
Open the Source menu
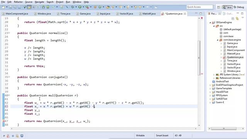29,2
